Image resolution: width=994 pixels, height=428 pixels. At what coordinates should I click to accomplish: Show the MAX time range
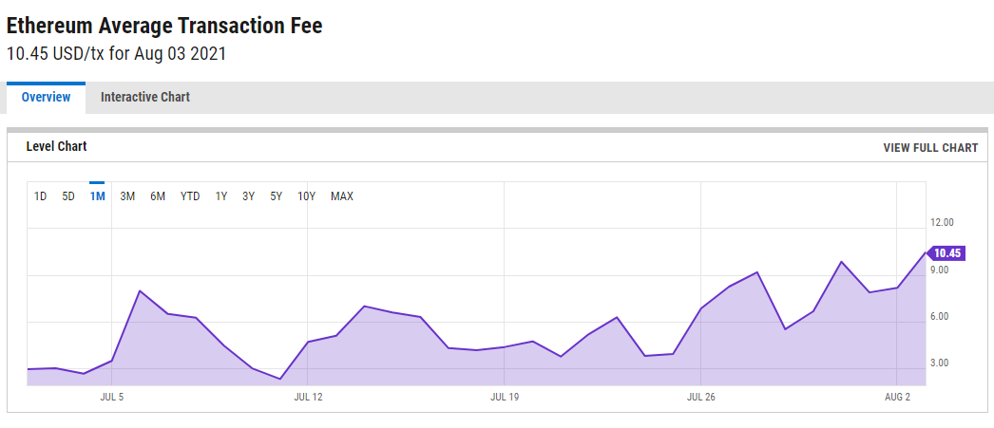coord(342,196)
